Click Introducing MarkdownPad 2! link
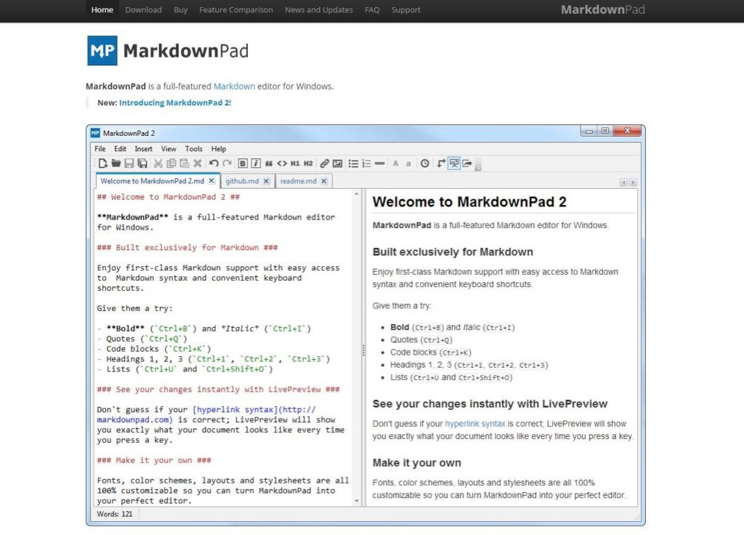 click(x=175, y=102)
